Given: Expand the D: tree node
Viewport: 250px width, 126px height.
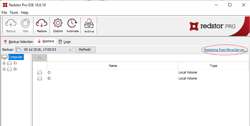Looking at the screenshot, I should coord(4,69).
